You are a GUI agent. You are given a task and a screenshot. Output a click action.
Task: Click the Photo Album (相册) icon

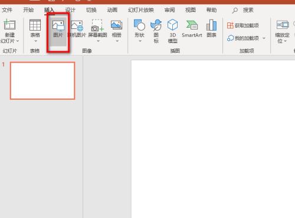click(x=116, y=25)
